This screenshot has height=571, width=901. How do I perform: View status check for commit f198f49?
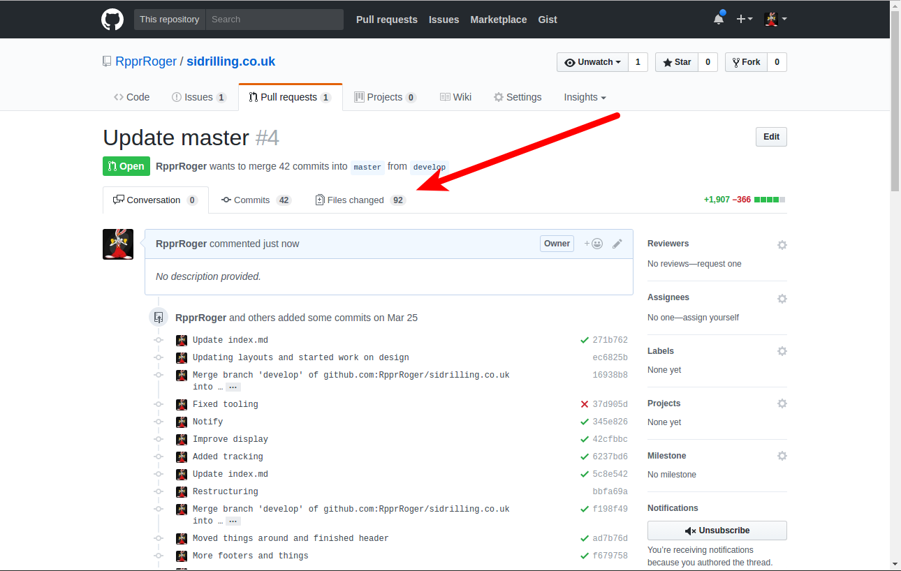(585, 509)
